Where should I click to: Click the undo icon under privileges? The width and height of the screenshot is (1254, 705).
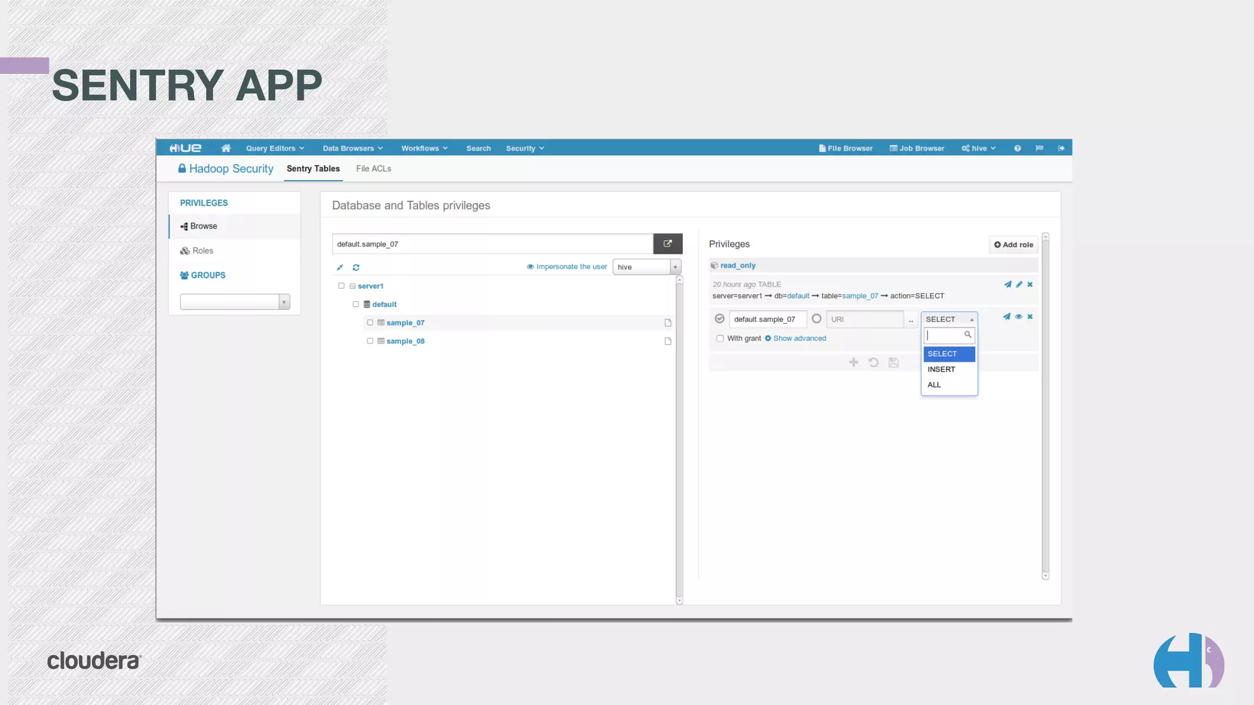coord(873,362)
